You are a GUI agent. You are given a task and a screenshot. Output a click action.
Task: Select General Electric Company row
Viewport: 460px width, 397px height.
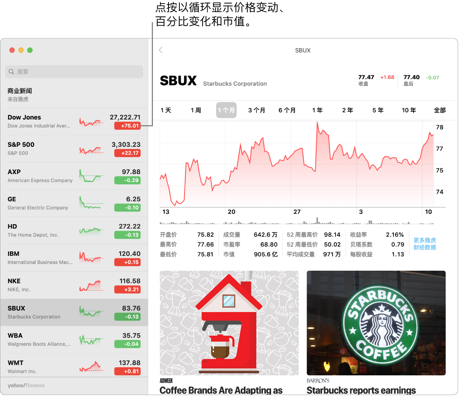pyautogui.click(x=74, y=203)
